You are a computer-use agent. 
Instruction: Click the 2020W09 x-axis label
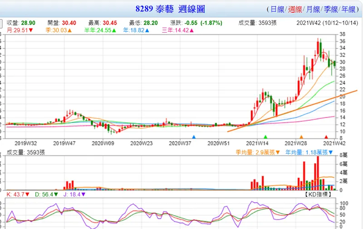103,143
